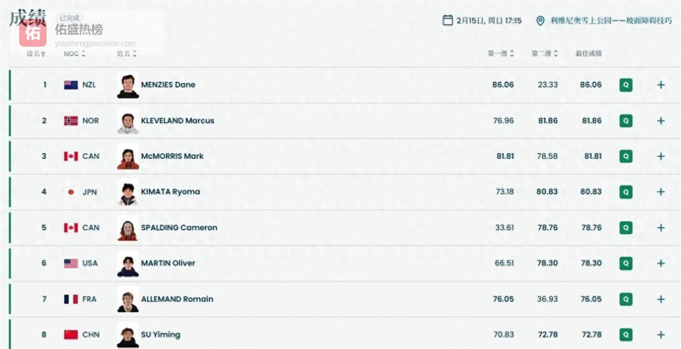Click the location pin icon
The height and width of the screenshot is (349, 681).
(x=540, y=21)
